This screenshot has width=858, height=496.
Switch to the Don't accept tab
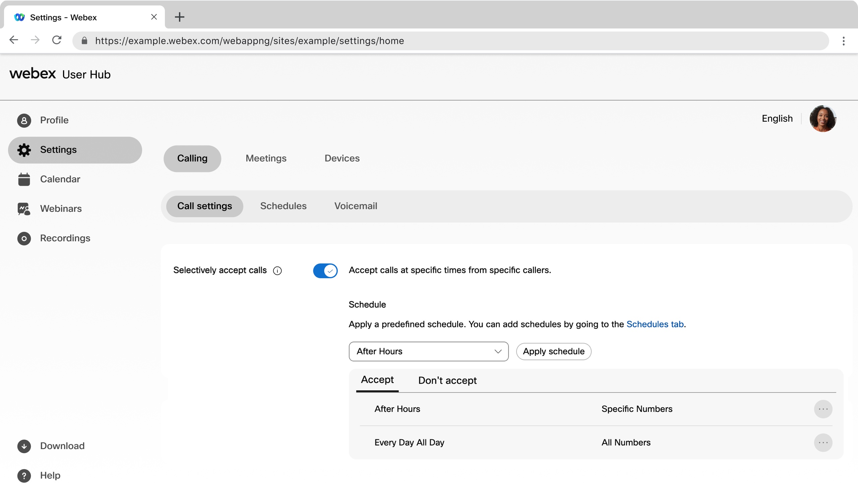(447, 380)
